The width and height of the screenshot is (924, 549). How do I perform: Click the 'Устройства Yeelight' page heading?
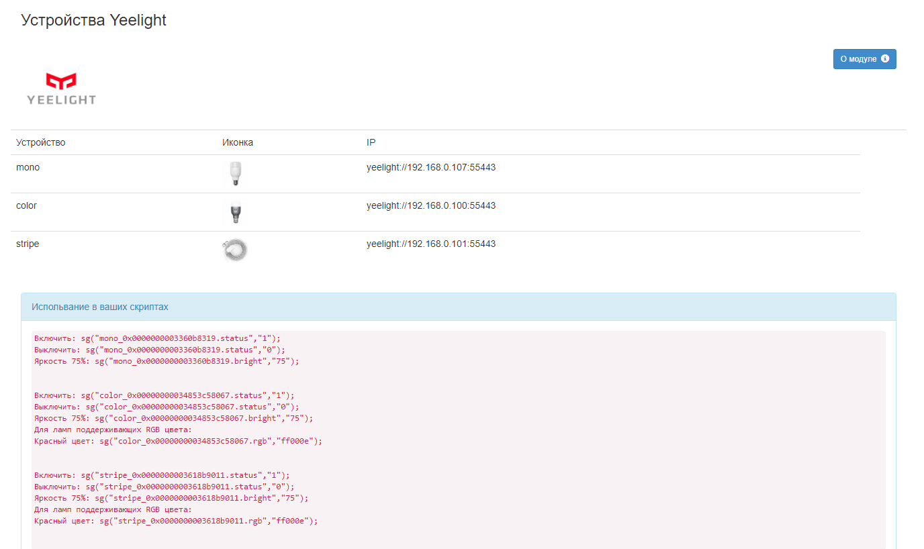pos(94,20)
